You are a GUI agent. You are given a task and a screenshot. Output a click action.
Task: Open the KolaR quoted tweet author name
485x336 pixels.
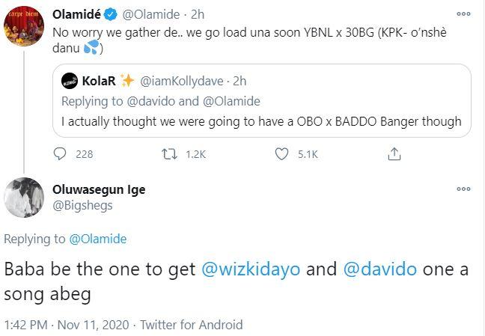(x=97, y=80)
